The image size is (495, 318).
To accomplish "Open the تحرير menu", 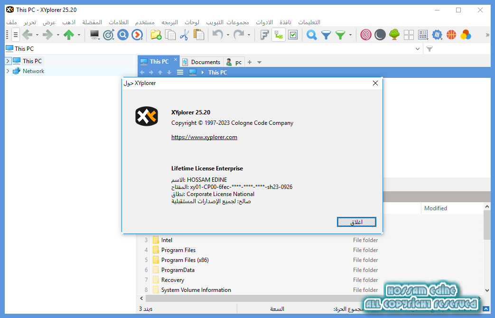I will point(30,22).
